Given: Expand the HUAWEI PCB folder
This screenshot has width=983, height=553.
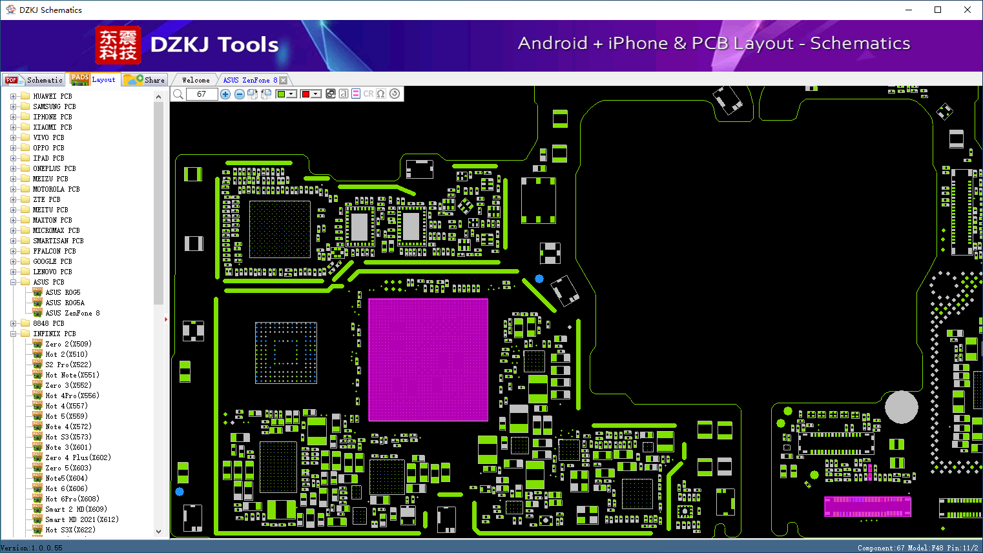Looking at the screenshot, I should [x=13, y=96].
